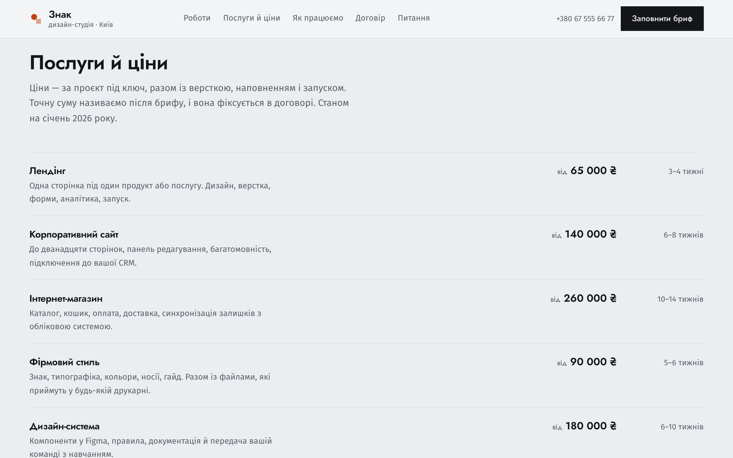
Task: Click the 260 000 ₴ price
Action: pos(590,298)
